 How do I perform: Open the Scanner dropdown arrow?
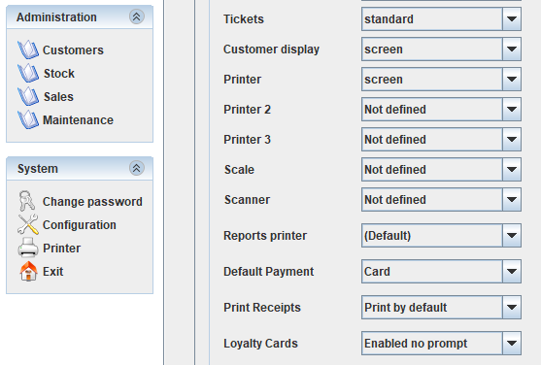tap(512, 199)
